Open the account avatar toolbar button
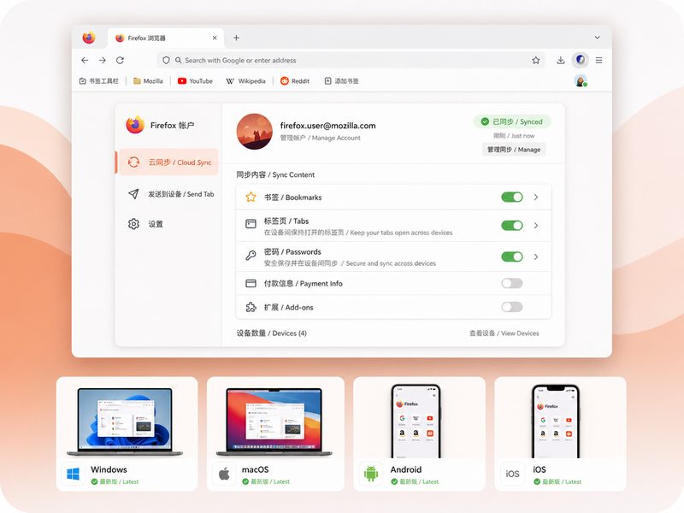Screen dimensions: 684x513 (581, 60)
